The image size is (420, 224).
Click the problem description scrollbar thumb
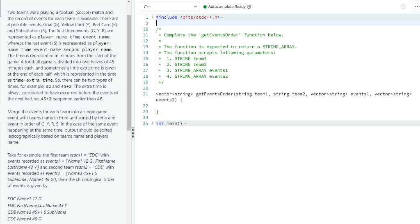tap(128, 73)
